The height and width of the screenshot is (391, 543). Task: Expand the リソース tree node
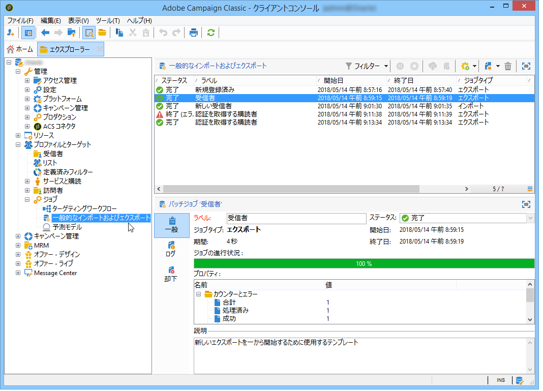click(x=18, y=135)
